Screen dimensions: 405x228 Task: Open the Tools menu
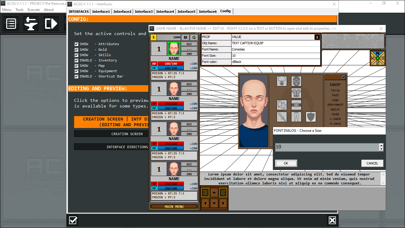click(20, 10)
